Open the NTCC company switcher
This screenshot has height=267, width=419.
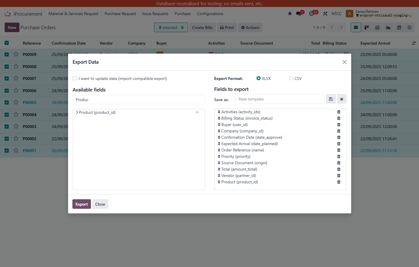click(336, 14)
